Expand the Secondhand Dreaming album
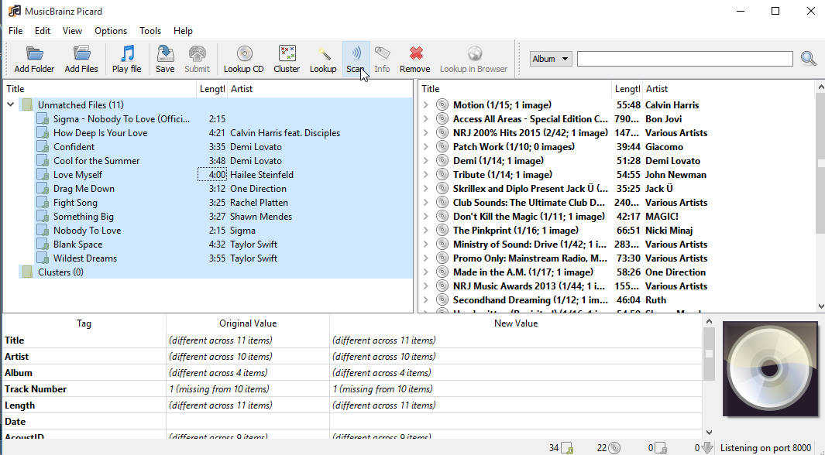The height and width of the screenshot is (455, 825). point(426,300)
